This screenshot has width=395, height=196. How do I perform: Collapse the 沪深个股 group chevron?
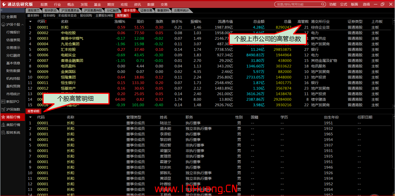pyautogui.click(x=22, y=25)
